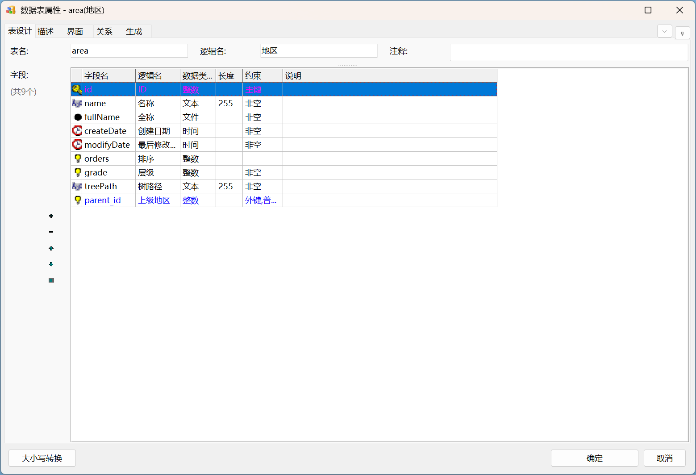This screenshot has width=696, height=475.
Task: Click the 255 length cell of name row
Action: (229, 103)
